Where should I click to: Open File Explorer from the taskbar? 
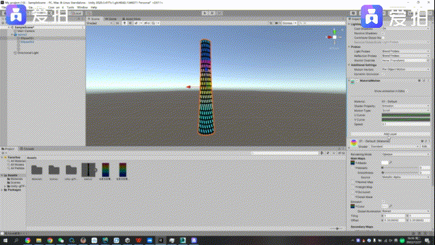[x=39, y=240]
